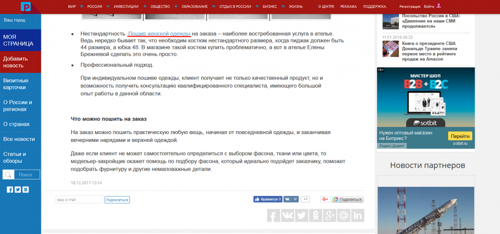
Task: Click the ваш e-mail input field
Action: [79, 199]
